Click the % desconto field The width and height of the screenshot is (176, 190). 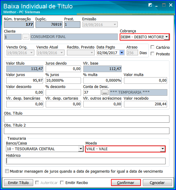point(63,92)
